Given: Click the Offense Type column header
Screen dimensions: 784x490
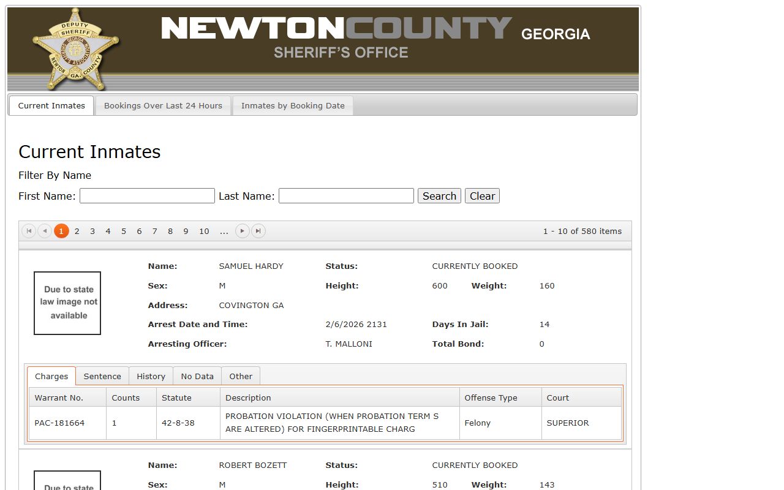Looking at the screenshot, I should point(500,398).
